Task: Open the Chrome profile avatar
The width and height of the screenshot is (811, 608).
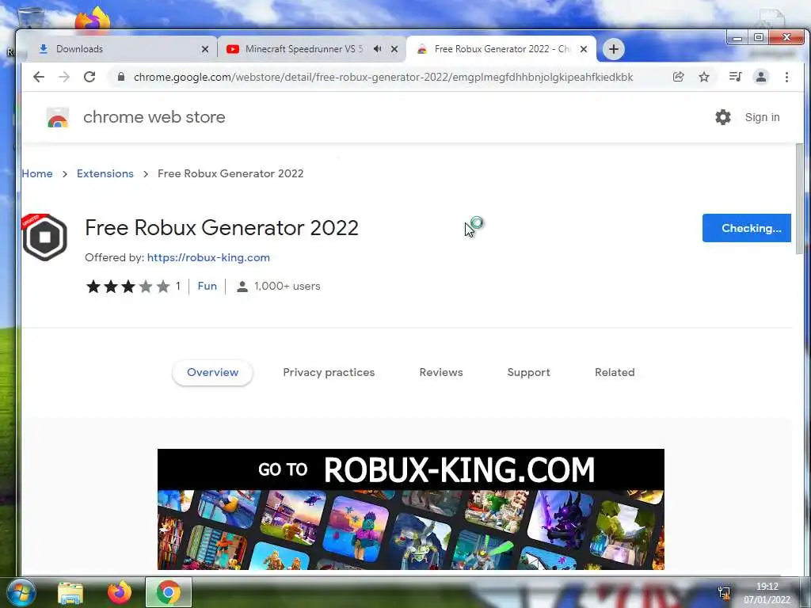Action: [x=761, y=77]
